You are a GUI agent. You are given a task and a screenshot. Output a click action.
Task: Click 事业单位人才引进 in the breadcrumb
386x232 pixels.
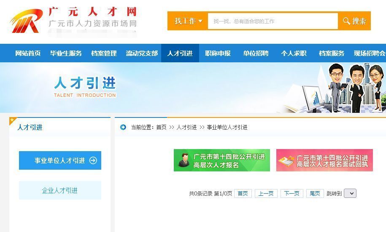click(227, 127)
